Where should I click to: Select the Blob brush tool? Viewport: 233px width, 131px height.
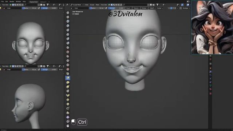(x=68, y=43)
